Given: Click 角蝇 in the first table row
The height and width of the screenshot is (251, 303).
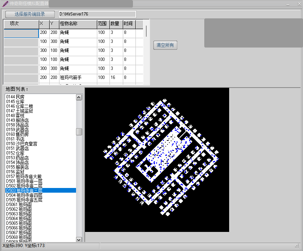Looking at the screenshot, I should coord(78,33).
